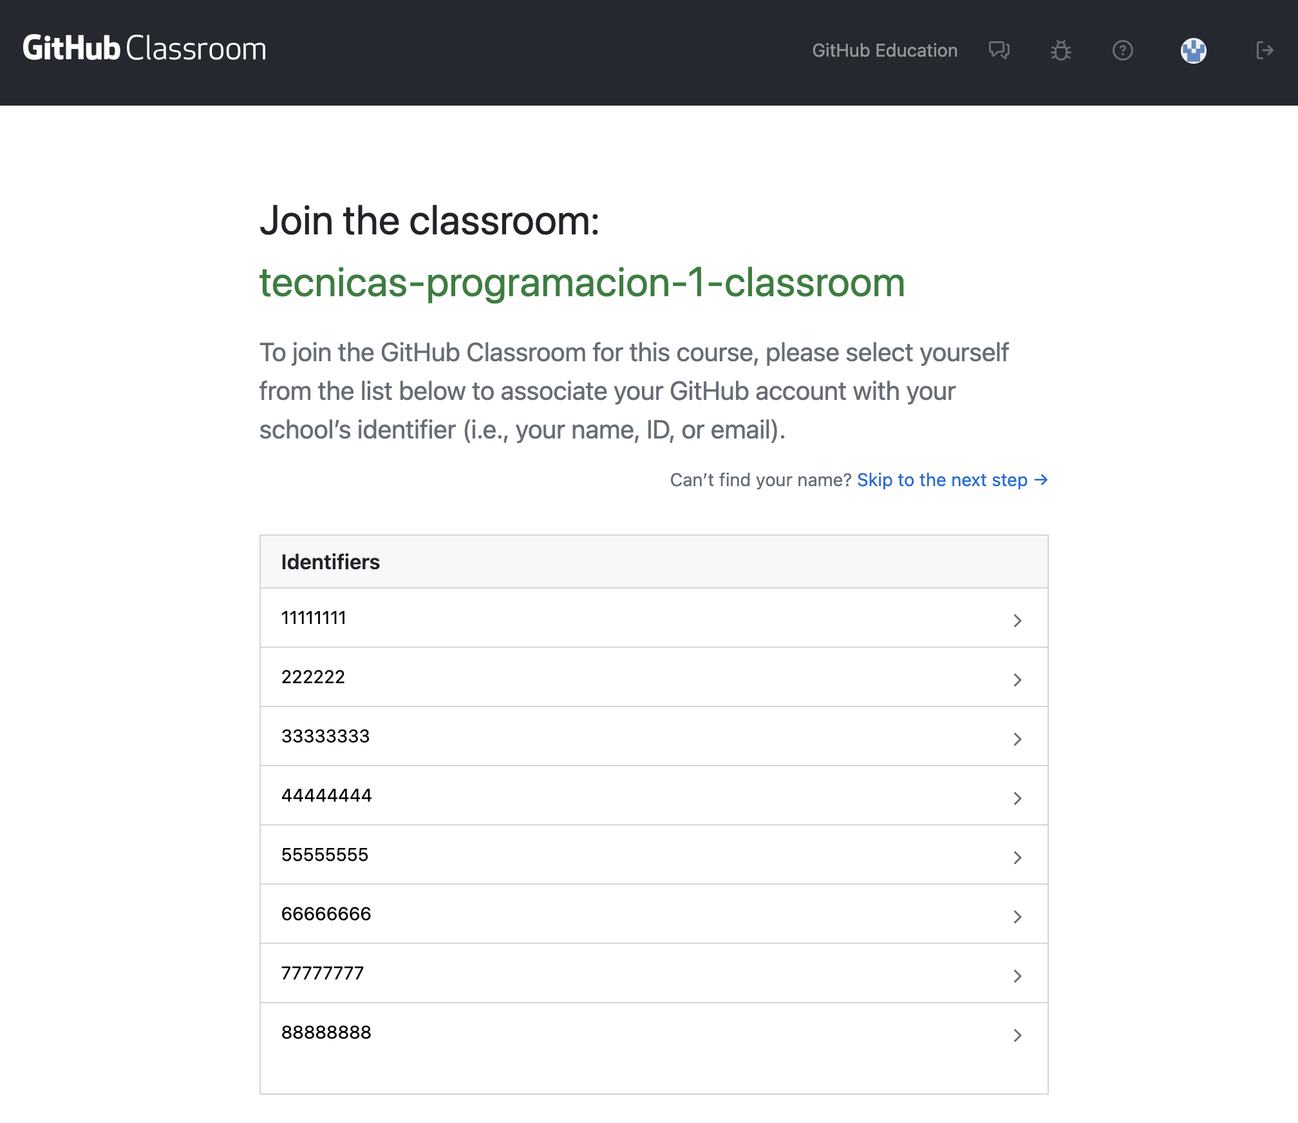Open tecnicas-programacion-1-classroom link
The image size is (1298, 1123).
[581, 282]
